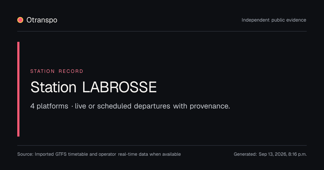Select the Independent public evidence tagline

[274, 20]
